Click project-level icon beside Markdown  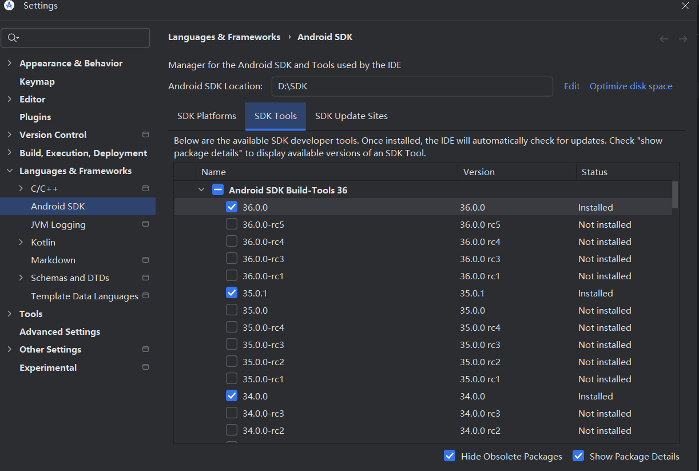pos(146,260)
